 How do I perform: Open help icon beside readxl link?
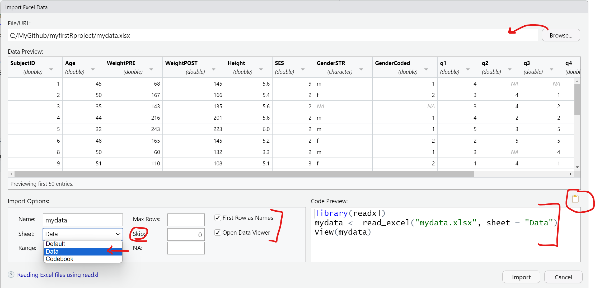tap(11, 275)
